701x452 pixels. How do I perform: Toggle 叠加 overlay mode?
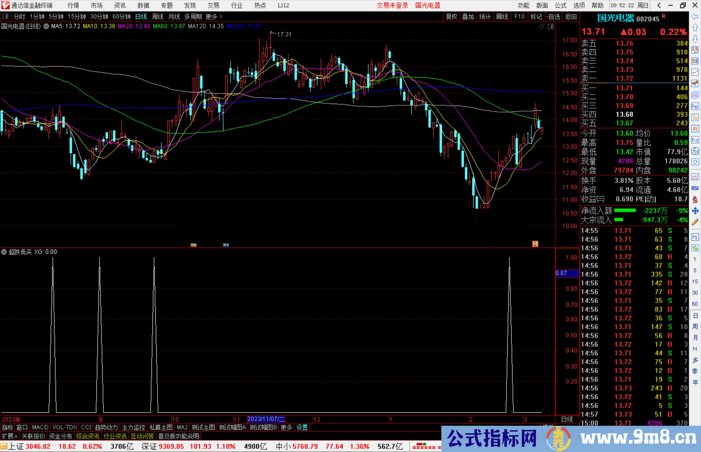[x=468, y=17]
